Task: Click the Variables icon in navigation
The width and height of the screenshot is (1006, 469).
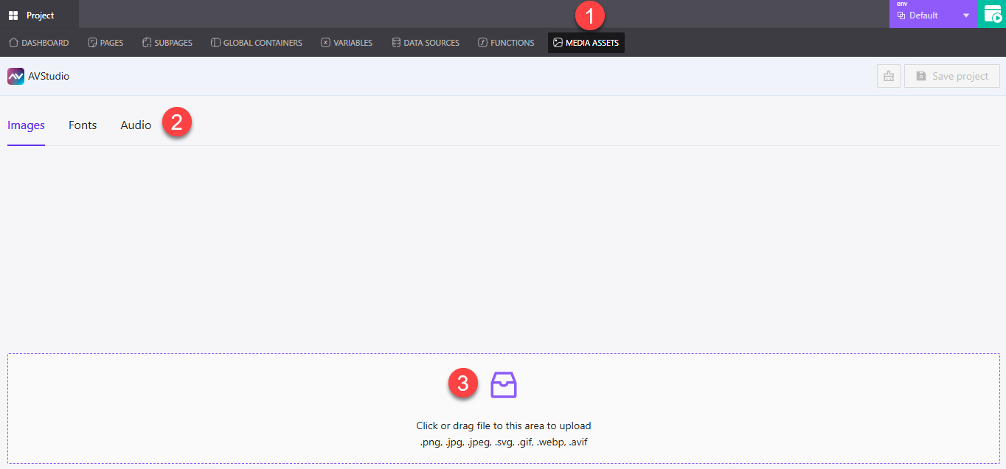Action: [x=325, y=43]
